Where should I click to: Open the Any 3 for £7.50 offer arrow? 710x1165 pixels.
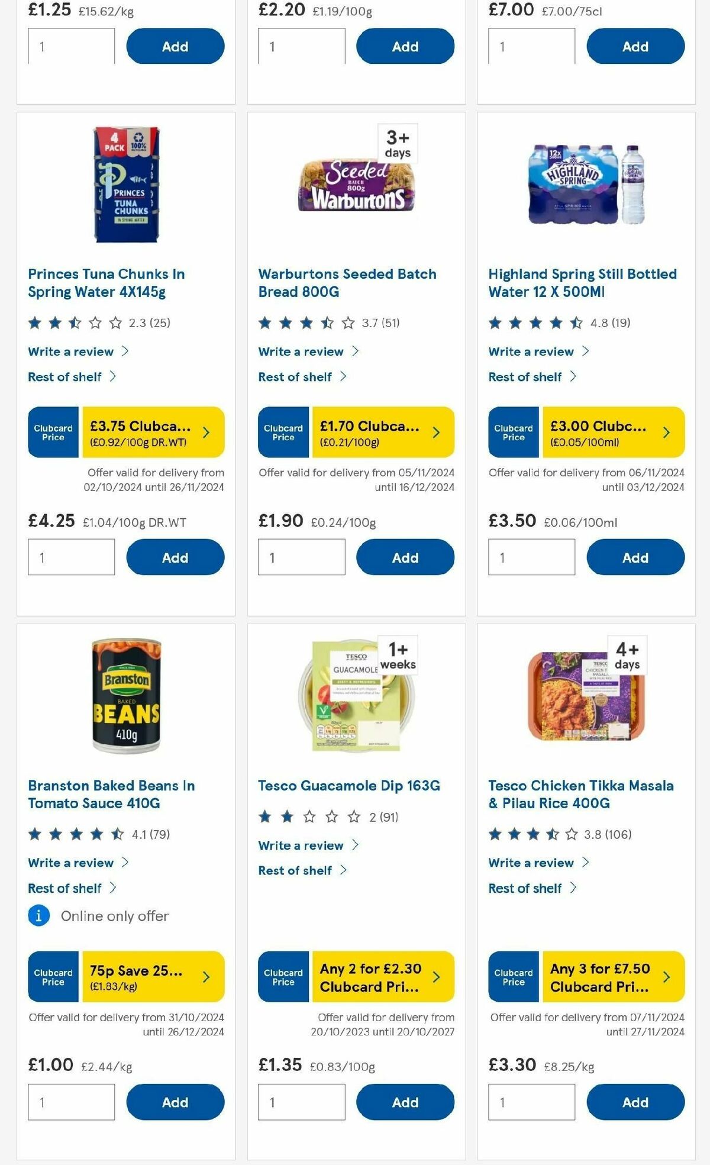pos(667,977)
